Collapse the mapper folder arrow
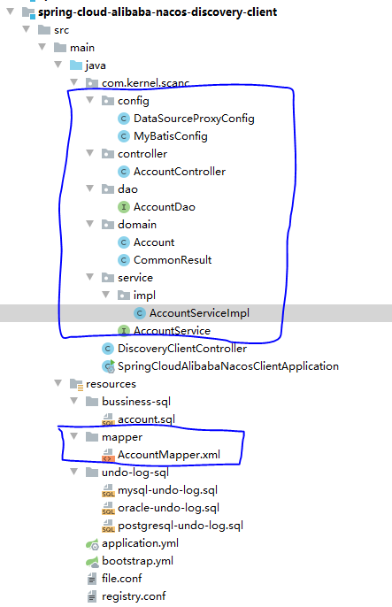 [74, 436]
